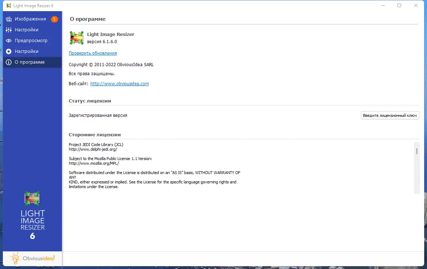This screenshot has height=269, width=427.
Task: Open Настройки with the sliders icon
Action: (x=32, y=29)
